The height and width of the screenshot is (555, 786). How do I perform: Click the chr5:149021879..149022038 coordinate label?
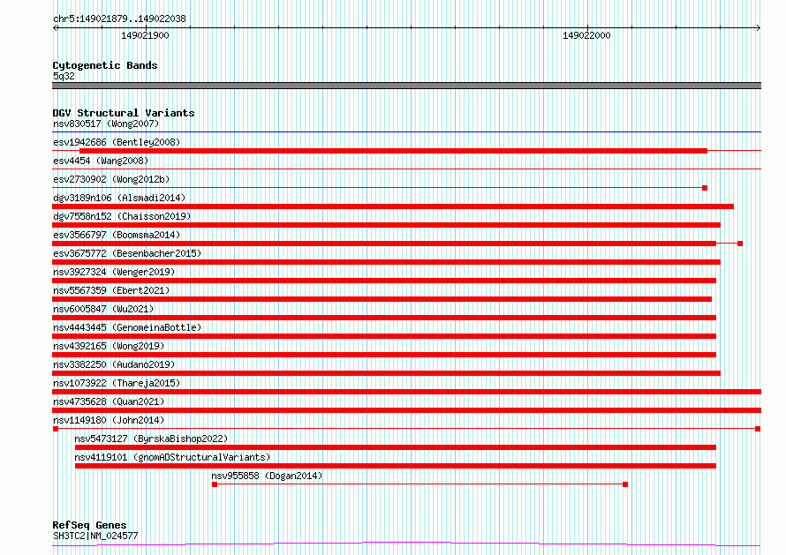(x=119, y=19)
